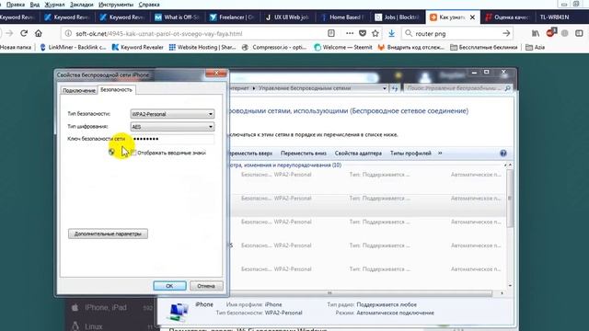Image resolution: width=589 pixels, height=331 pixels.
Task: Click Firefox search box with 'router png'
Action: (456, 33)
